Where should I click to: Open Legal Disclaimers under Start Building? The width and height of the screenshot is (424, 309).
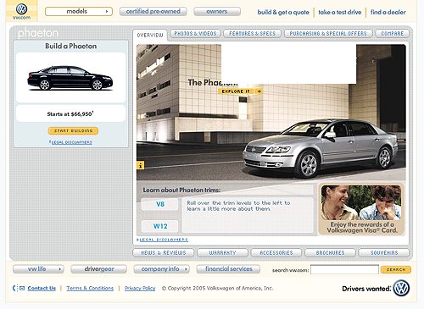tap(71, 142)
